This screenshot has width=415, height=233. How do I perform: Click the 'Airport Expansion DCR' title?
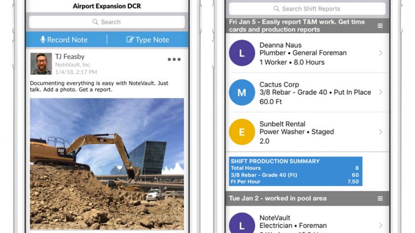(x=107, y=6)
